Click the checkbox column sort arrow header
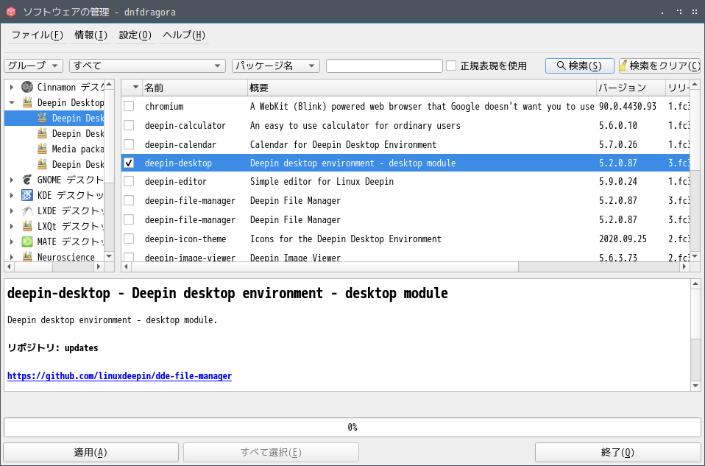Viewport: 705px width, 466px height. pyautogui.click(x=132, y=88)
